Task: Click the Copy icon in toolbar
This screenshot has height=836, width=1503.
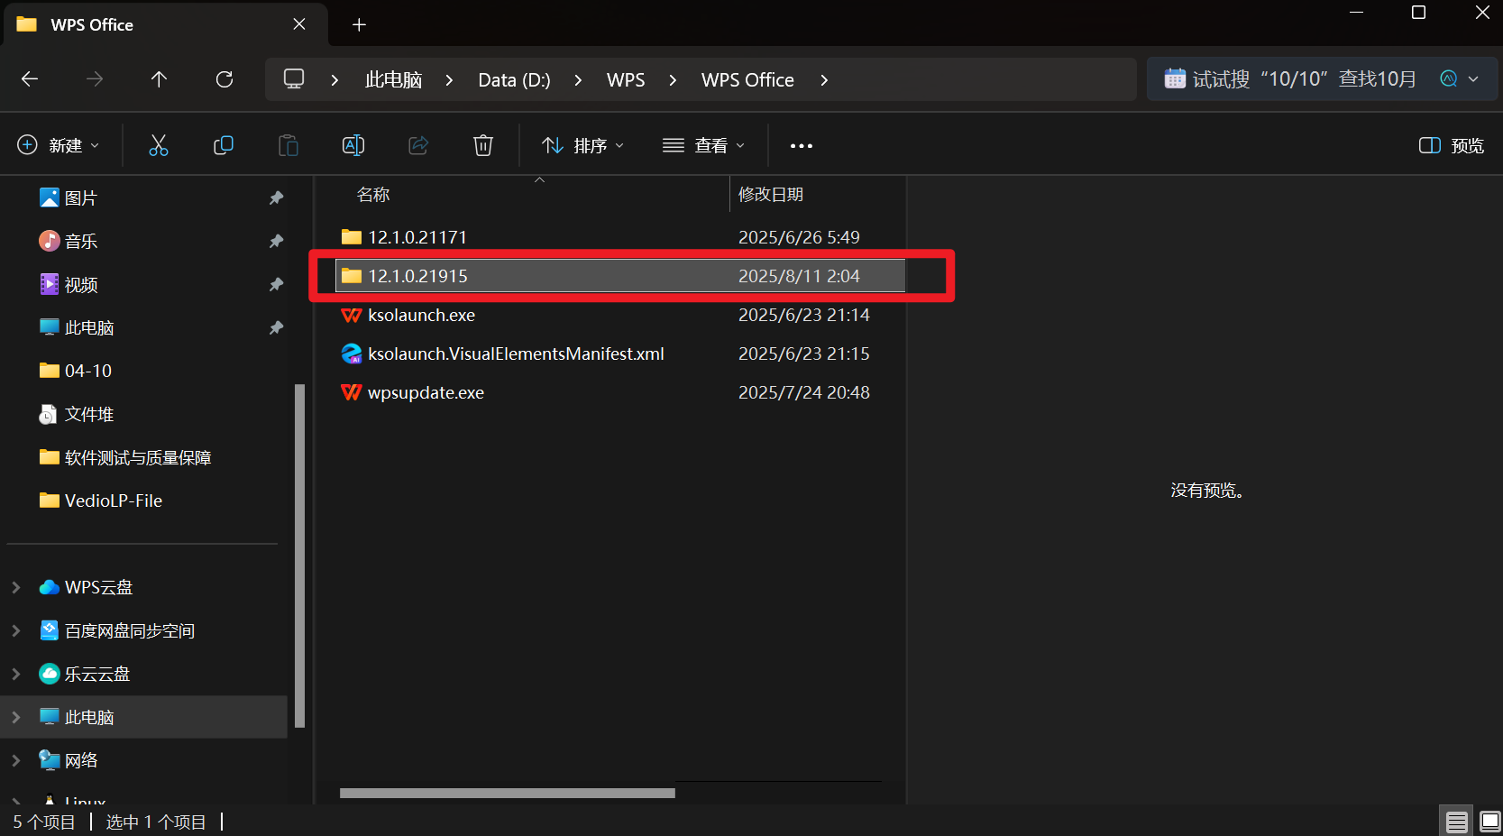Action: point(224,145)
